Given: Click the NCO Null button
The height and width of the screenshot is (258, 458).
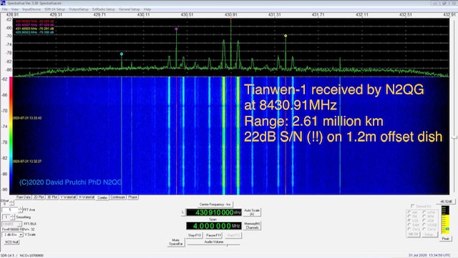Looking at the screenshot, I should click(x=11, y=242).
